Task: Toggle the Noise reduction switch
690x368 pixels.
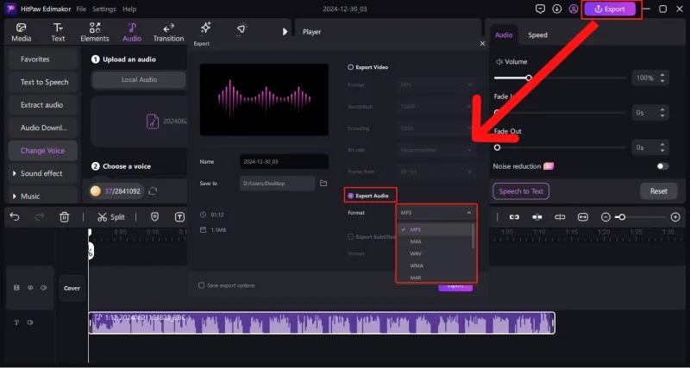Action: pyautogui.click(x=662, y=165)
